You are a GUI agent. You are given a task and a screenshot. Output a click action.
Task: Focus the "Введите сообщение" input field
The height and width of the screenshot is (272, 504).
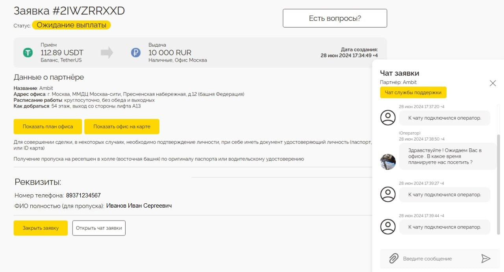click(437, 259)
